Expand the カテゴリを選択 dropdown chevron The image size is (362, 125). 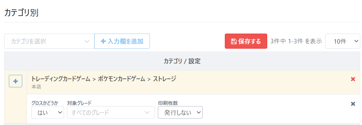87,41
